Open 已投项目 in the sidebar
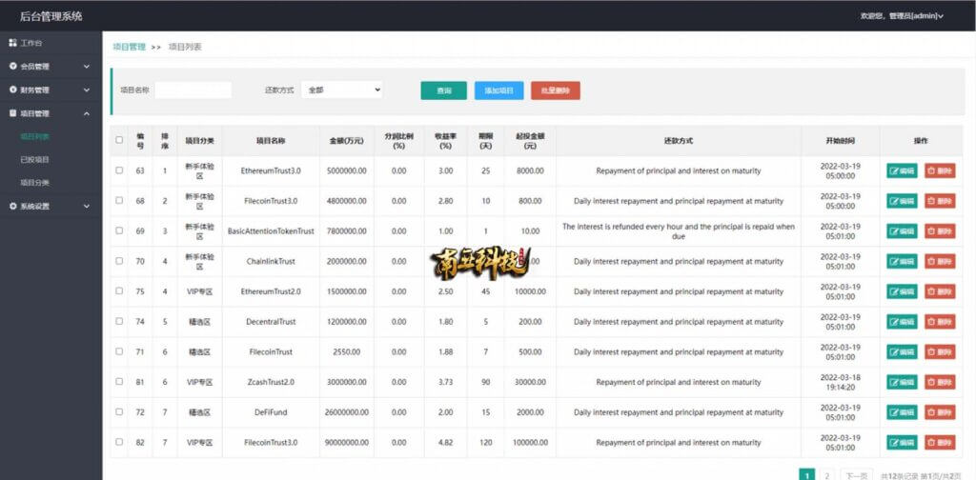Image resolution: width=976 pixels, height=480 pixels. 35,160
